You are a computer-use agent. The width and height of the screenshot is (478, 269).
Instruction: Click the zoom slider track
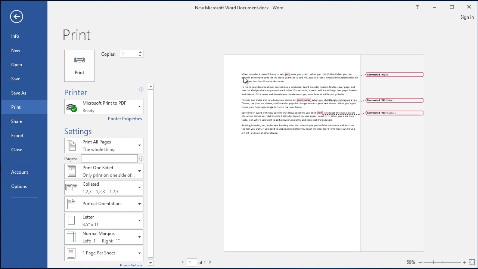[442, 262]
